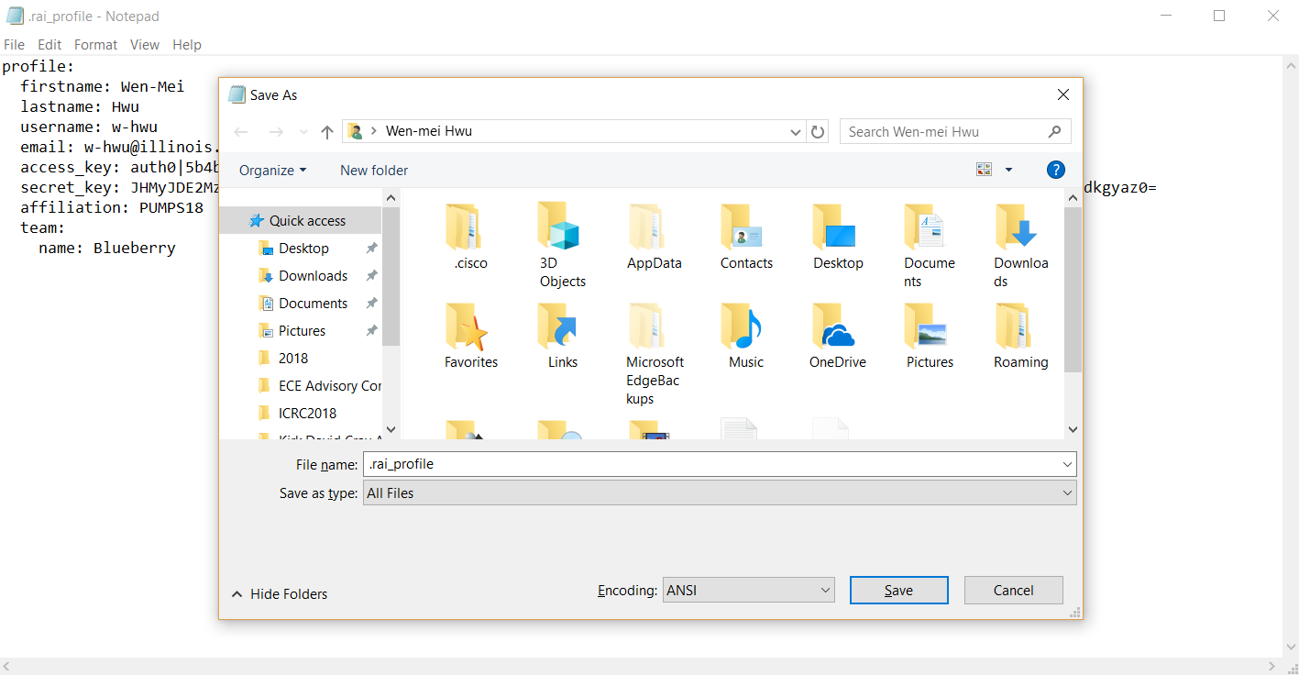Open the OneDrive folder
The height and width of the screenshot is (675, 1299).
pyautogui.click(x=838, y=335)
